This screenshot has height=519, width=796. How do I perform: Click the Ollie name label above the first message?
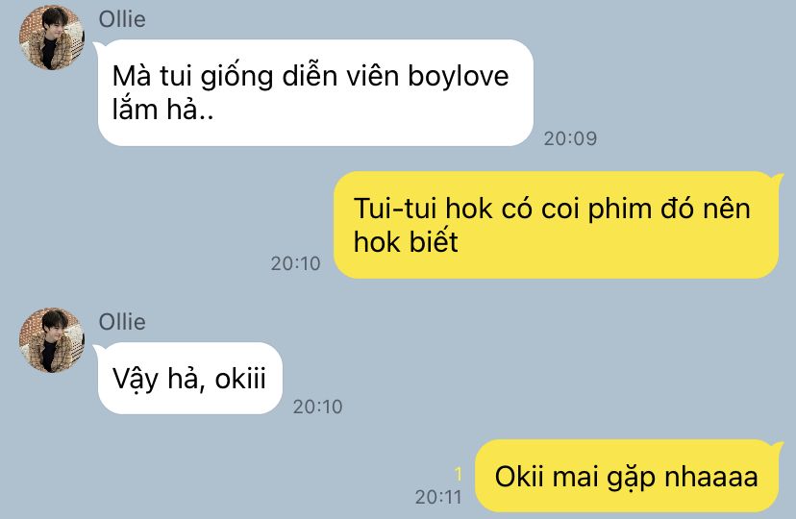click(122, 19)
